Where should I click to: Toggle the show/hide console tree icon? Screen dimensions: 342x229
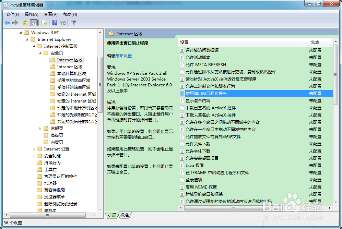point(34,23)
